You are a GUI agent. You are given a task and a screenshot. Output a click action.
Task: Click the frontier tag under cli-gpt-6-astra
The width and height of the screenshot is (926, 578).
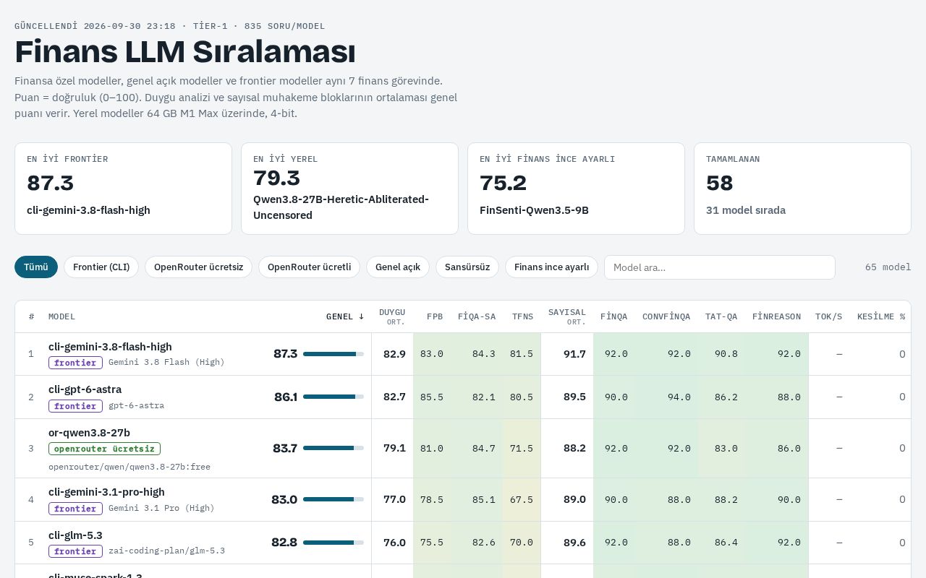click(75, 406)
